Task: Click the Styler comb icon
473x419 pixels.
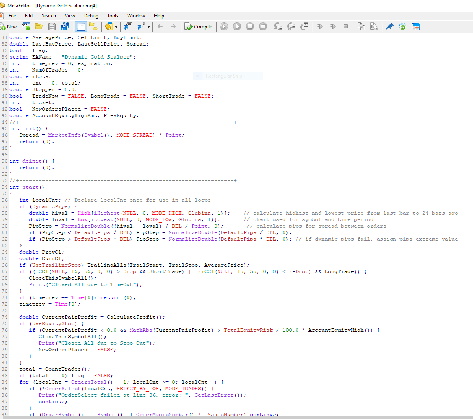Action: click(390, 27)
